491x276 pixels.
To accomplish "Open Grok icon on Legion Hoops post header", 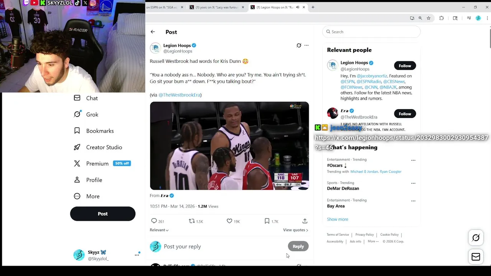I will point(299,45).
